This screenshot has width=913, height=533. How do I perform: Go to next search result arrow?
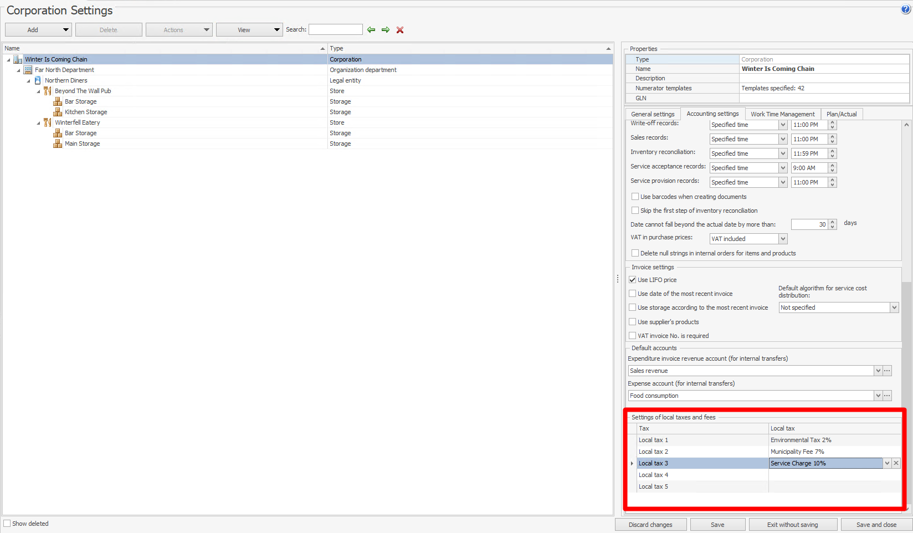point(386,30)
